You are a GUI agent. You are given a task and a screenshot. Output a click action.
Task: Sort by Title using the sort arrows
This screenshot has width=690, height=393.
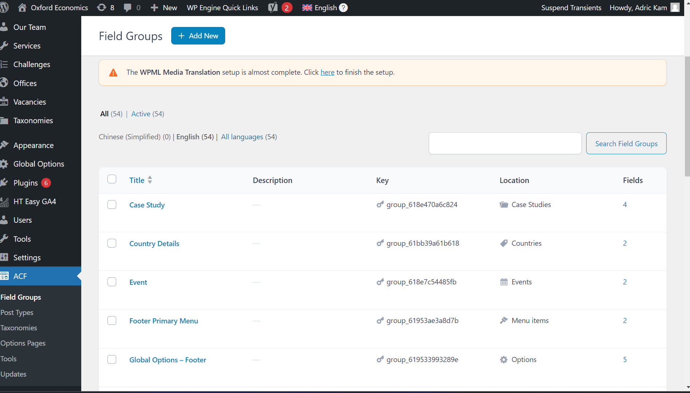[150, 180]
